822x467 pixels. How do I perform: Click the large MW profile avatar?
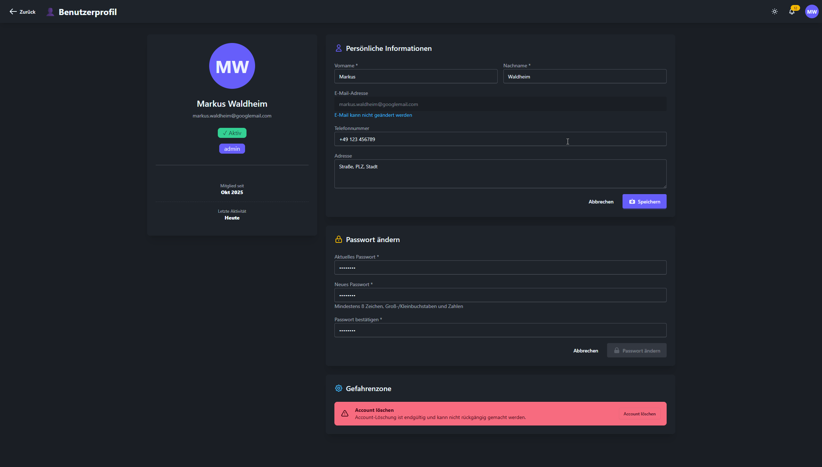[x=232, y=66]
